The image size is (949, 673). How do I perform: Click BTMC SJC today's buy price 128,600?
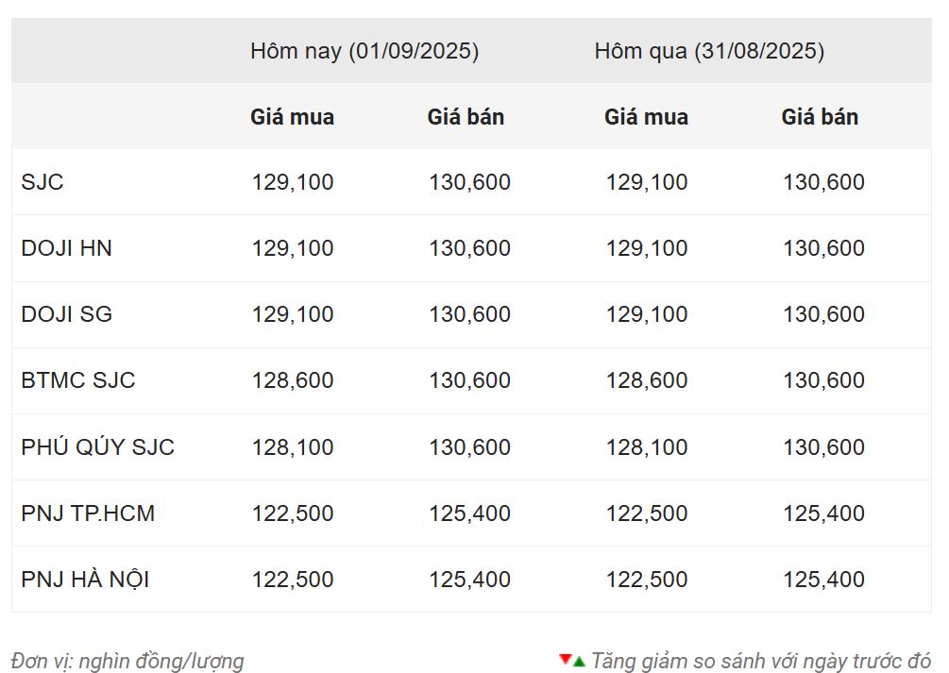click(293, 380)
